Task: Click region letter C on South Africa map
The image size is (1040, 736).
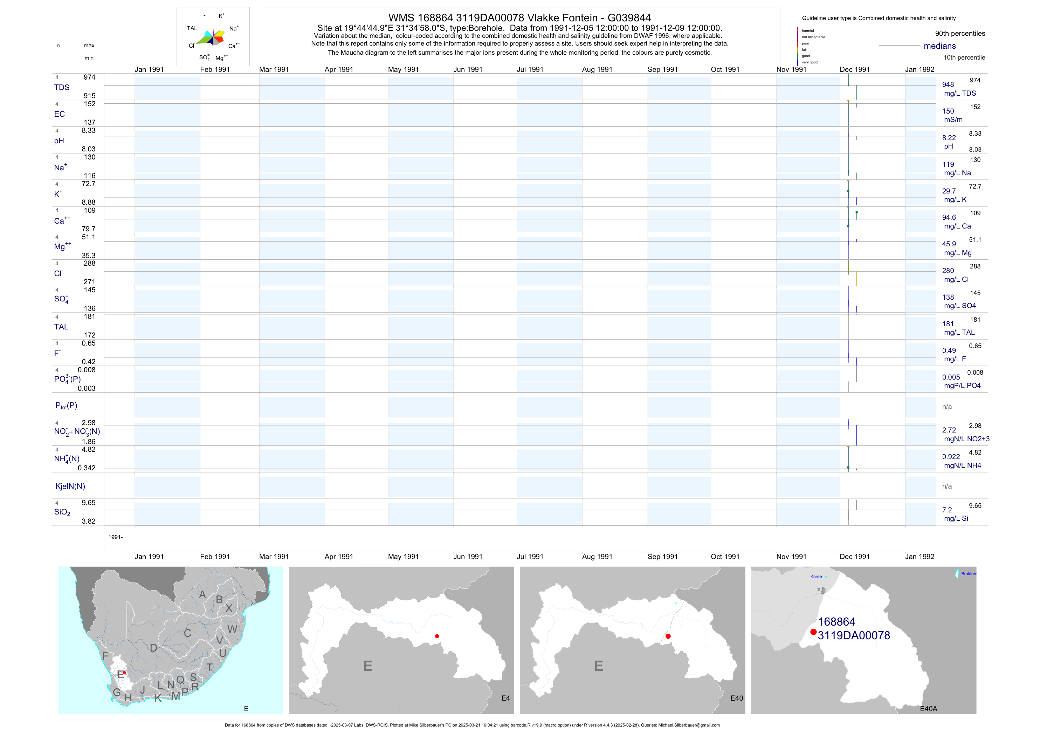Action: (x=187, y=633)
